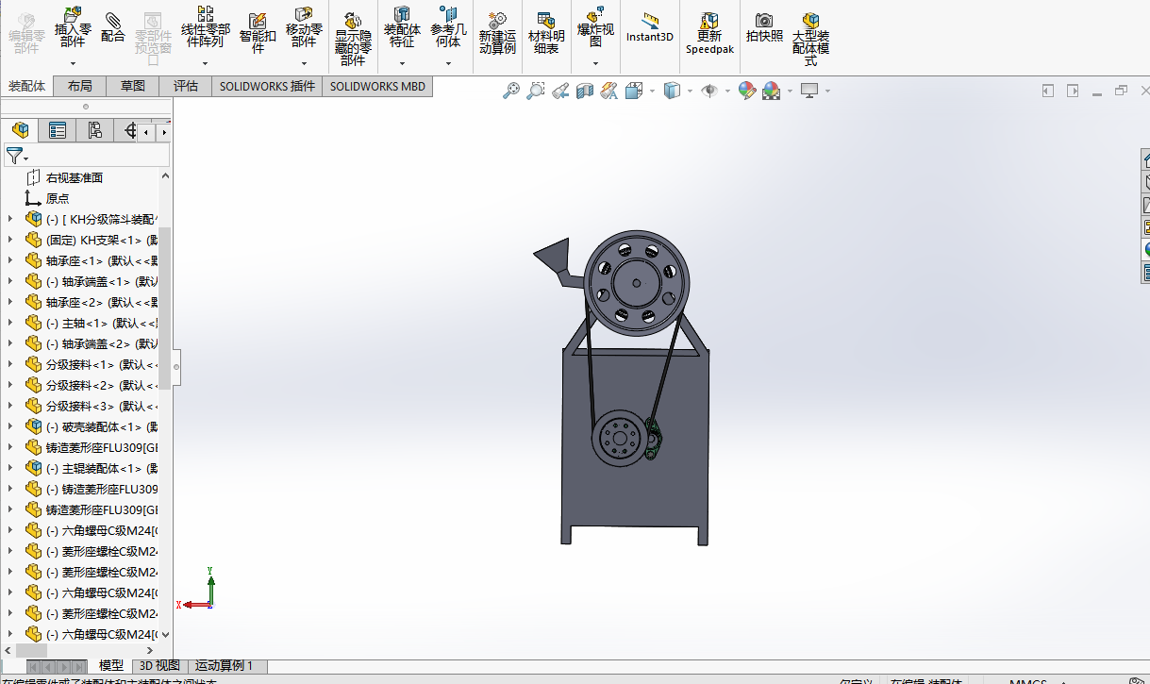
Task: Select the Move Component (移动零部件) tool
Action: 304,28
